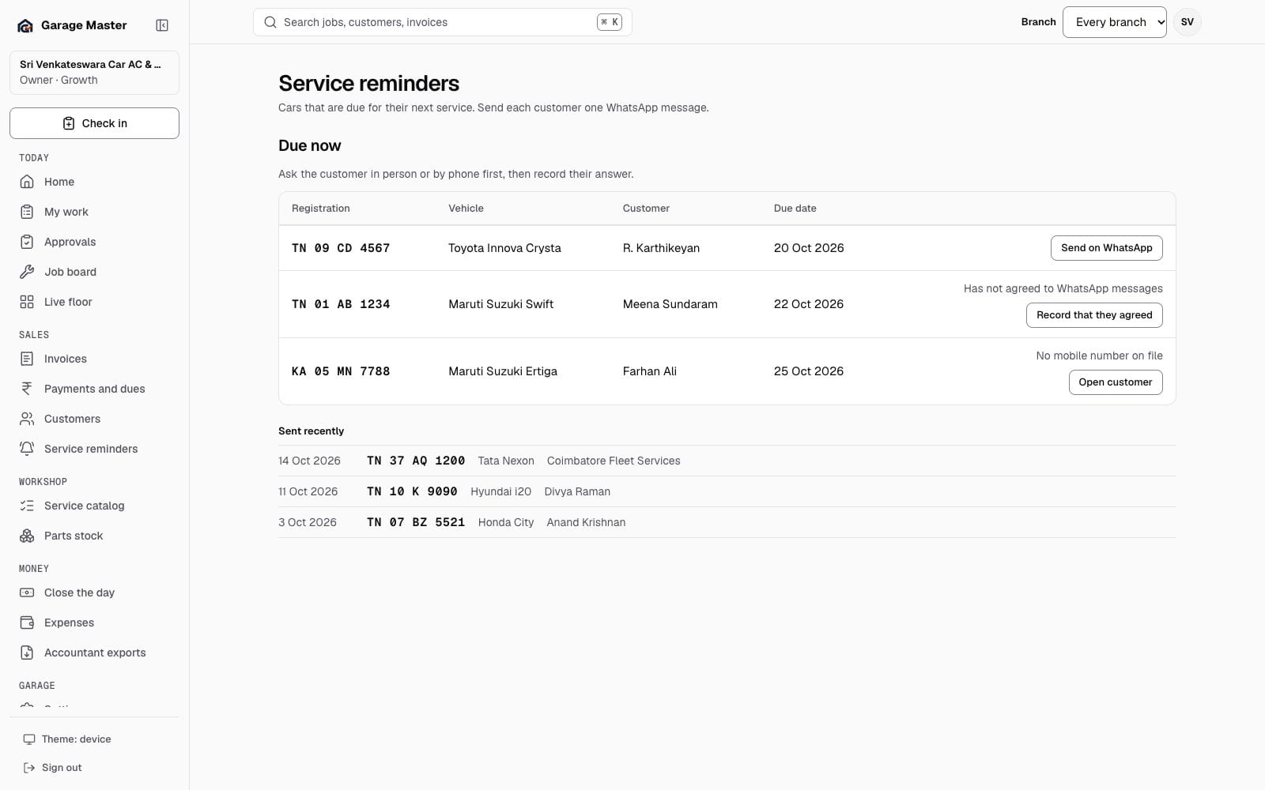This screenshot has width=1265, height=790.
Task: Click the Expenses wallet icon
Action: click(27, 623)
